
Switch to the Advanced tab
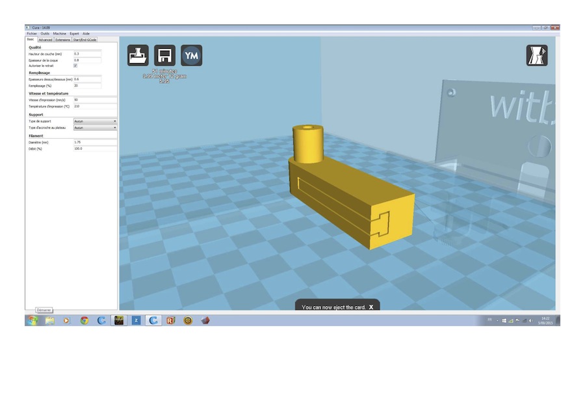coord(45,40)
